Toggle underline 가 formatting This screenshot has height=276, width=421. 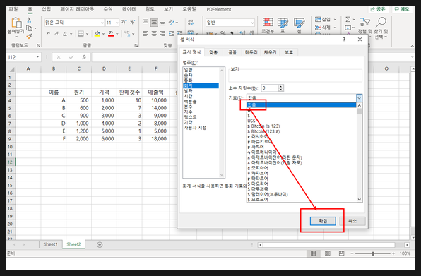tap(65, 33)
